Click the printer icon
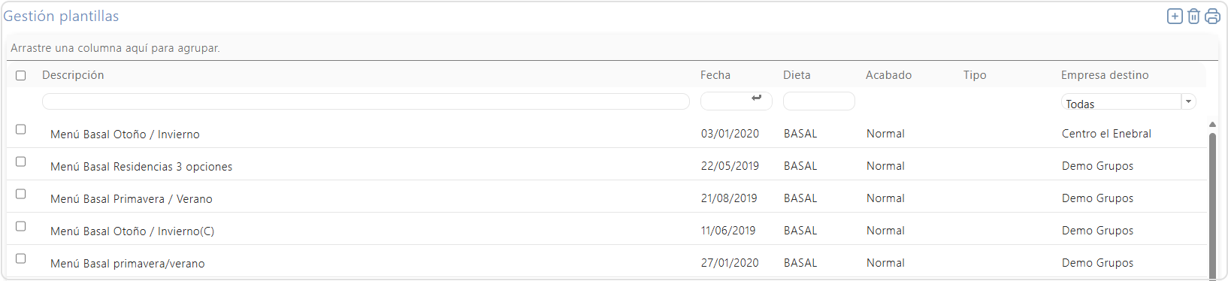 click(x=1212, y=17)
